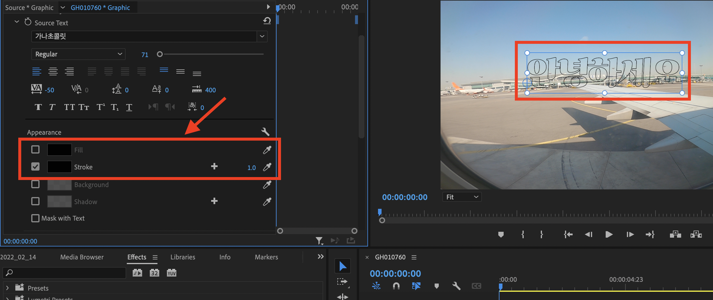Click the leading icon
Image resolution: width=713 pixels, height=300 pixels.
[117, 89]
